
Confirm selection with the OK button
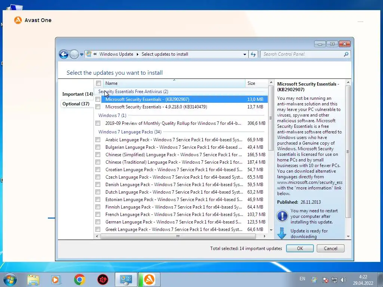tap(300, 249)
